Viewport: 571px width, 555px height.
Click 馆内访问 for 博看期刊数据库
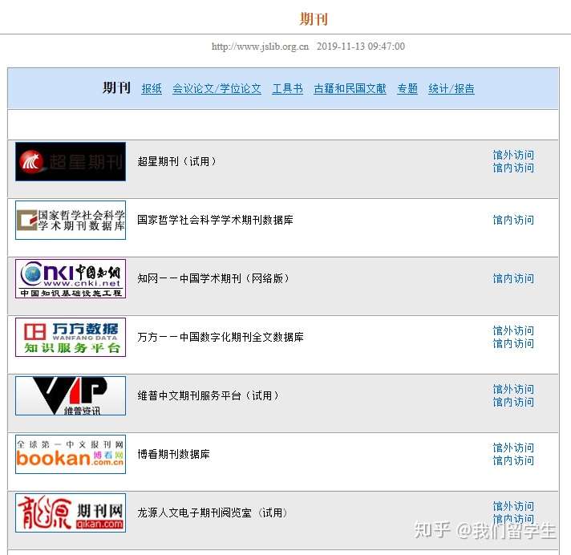[513, 460]
